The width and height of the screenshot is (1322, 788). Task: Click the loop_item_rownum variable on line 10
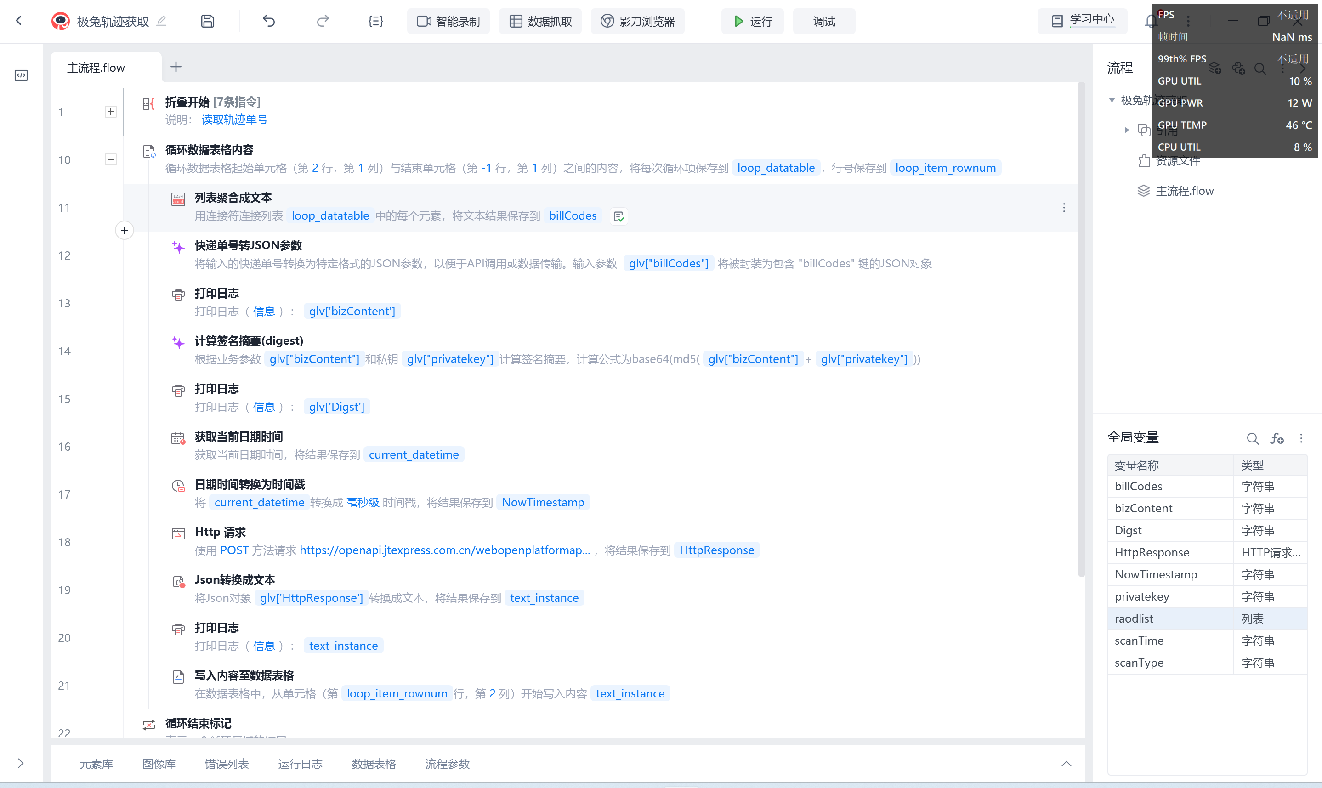click(x=945, y=168)
